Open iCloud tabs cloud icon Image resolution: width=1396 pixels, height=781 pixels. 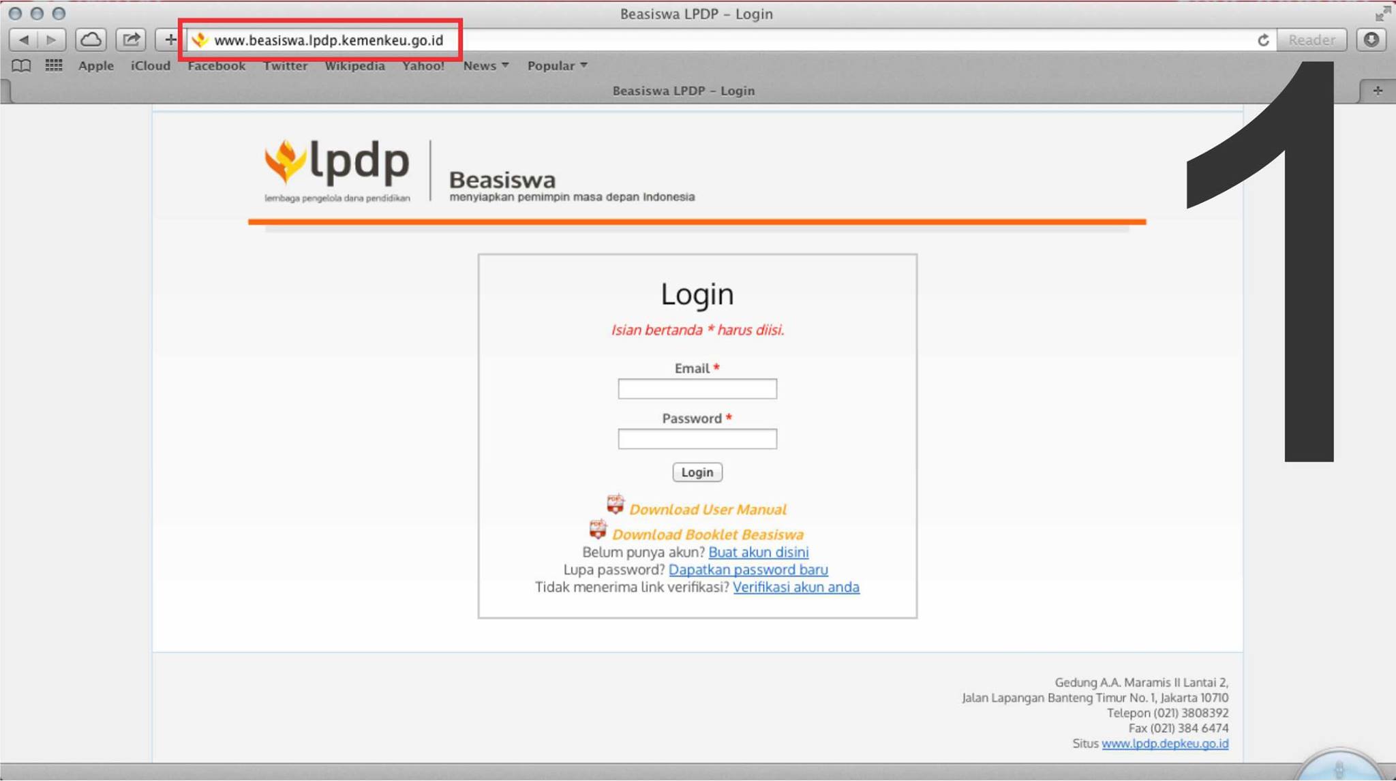[91, 40]
